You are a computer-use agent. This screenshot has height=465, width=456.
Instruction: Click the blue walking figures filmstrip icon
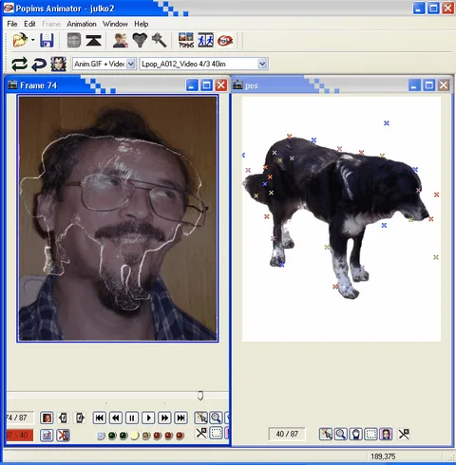point(205,40)
